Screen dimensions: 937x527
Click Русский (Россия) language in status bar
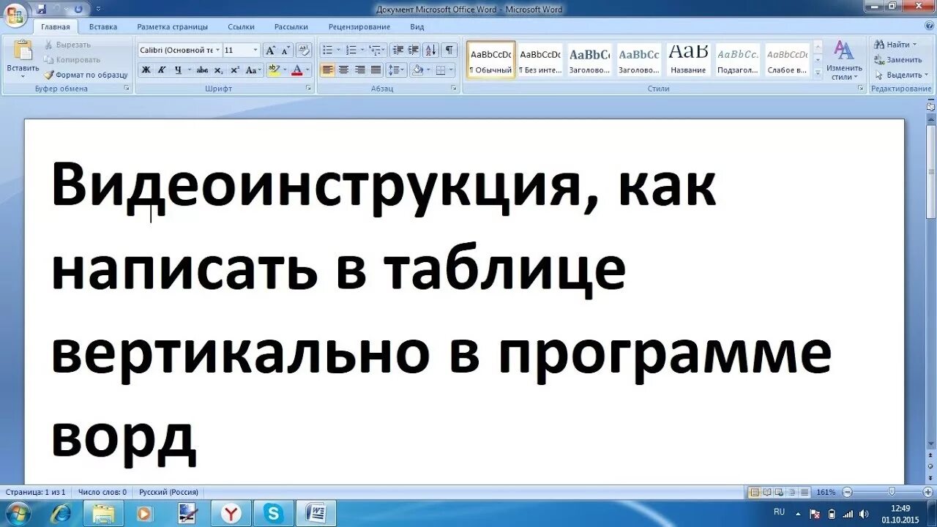pos(168,493)
